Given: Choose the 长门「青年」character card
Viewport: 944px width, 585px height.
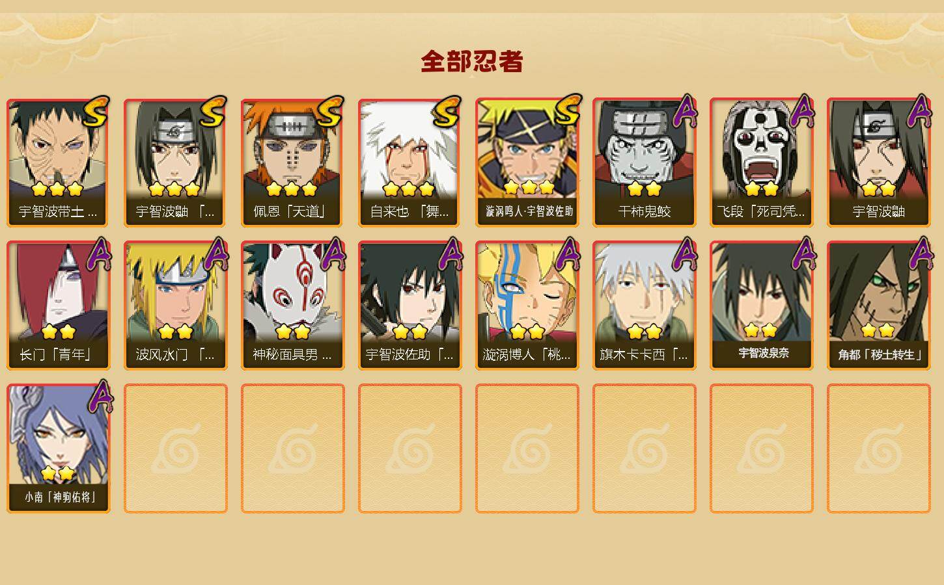Looking at the screenshot, I should [x=58, y=305].
